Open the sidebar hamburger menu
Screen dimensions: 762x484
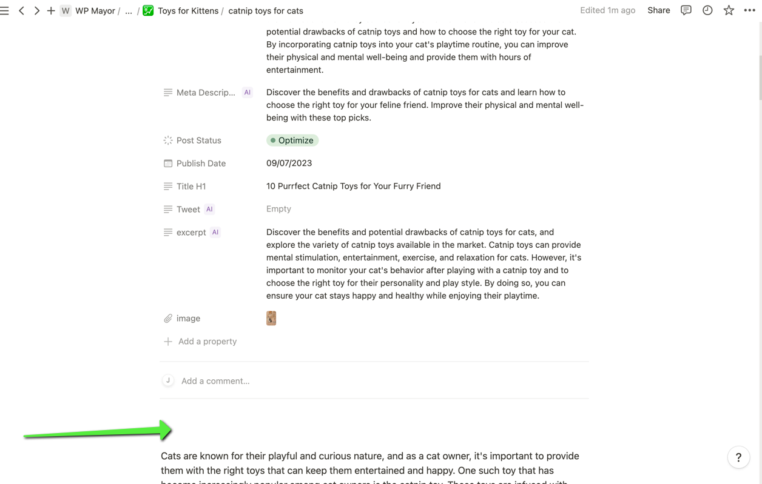(5, 11)
